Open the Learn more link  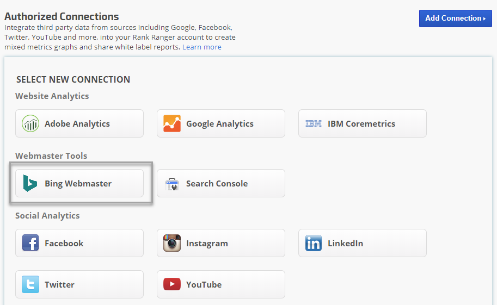tap(201, 47)
